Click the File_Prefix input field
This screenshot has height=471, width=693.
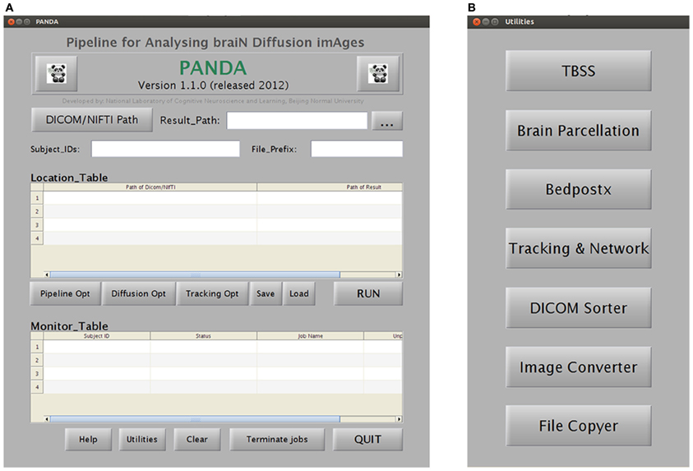(x=357, y=149)
